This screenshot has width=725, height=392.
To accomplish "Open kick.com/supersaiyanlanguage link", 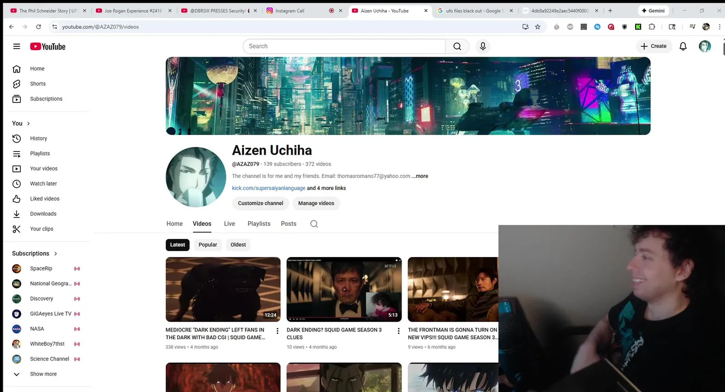I will coord(268,188).
